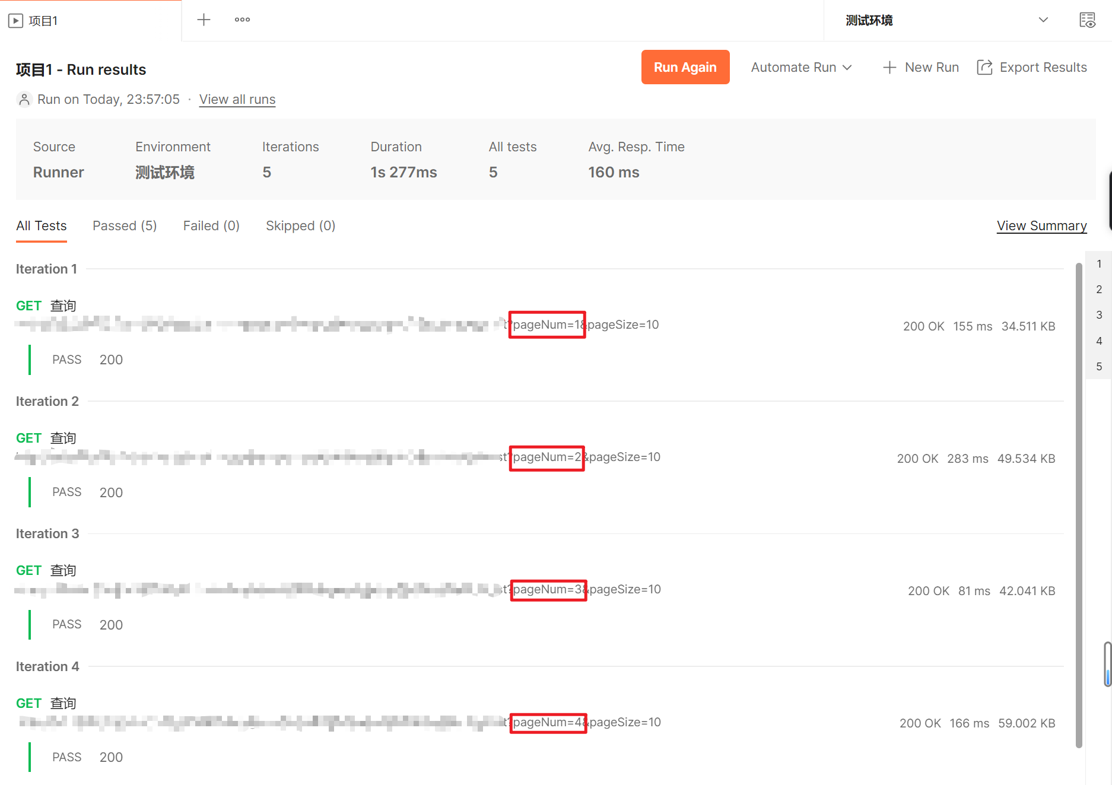Click the 160 ms average response time value
Screen dimensions: 1112x785
(x=614, y=172)
